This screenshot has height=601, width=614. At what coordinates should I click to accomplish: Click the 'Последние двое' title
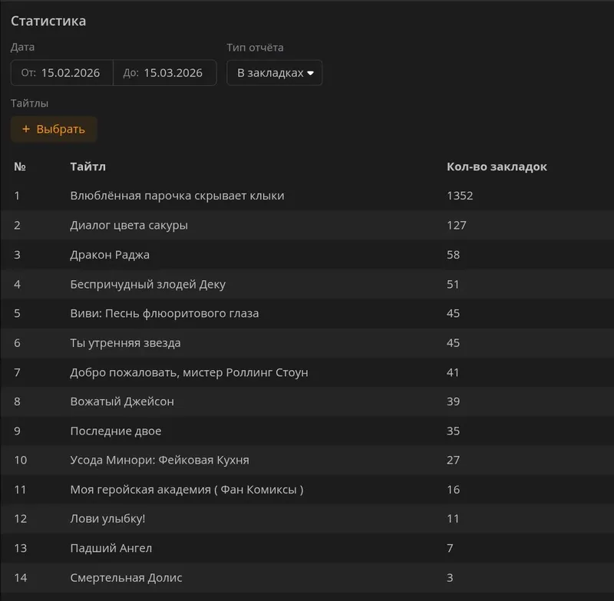coord(115,431)
